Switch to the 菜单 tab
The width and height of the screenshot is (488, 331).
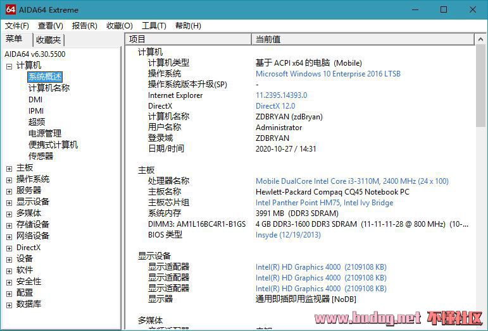[x=14, y=39]
